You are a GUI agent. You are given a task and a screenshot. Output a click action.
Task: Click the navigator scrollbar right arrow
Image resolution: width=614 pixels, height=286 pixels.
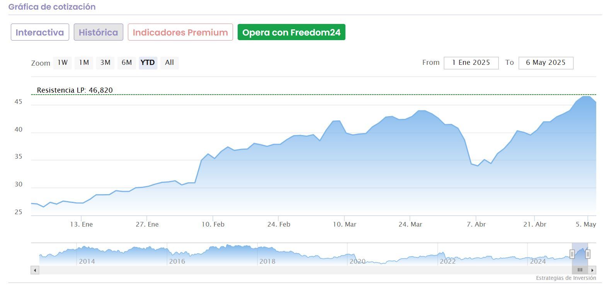click(x=592, y=270)
